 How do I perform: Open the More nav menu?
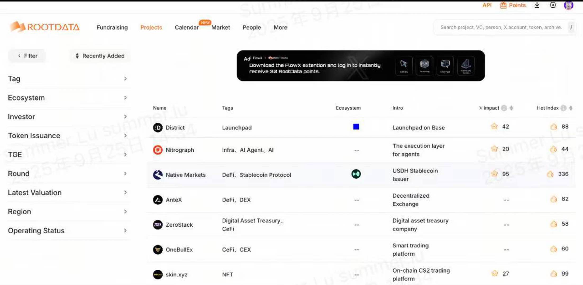(x=280, y=27)
